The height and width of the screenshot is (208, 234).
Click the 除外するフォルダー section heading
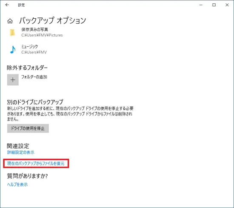click(27, 68)
